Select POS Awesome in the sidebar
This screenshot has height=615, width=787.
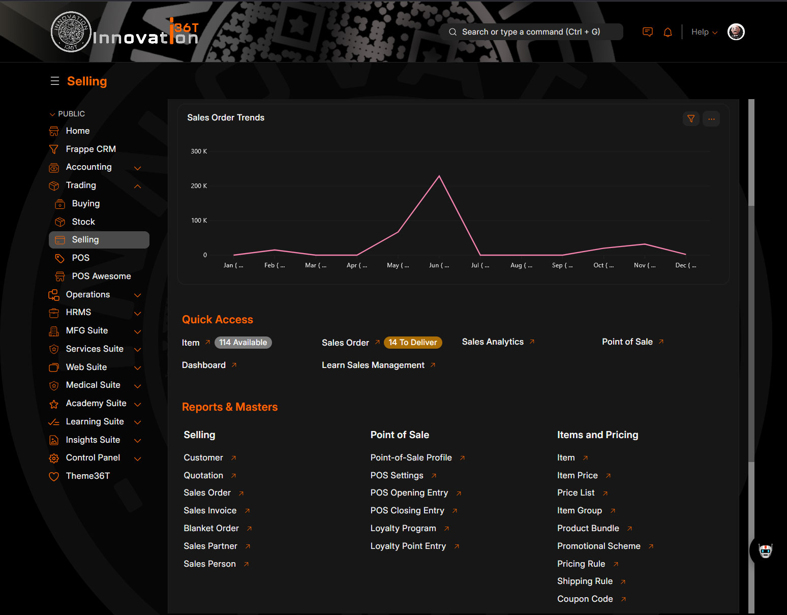[x=101, y=276]
